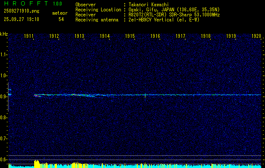This screenshot has width=265, height=168.
Task: Select the 1911 time marker
Action: (29, 37)
